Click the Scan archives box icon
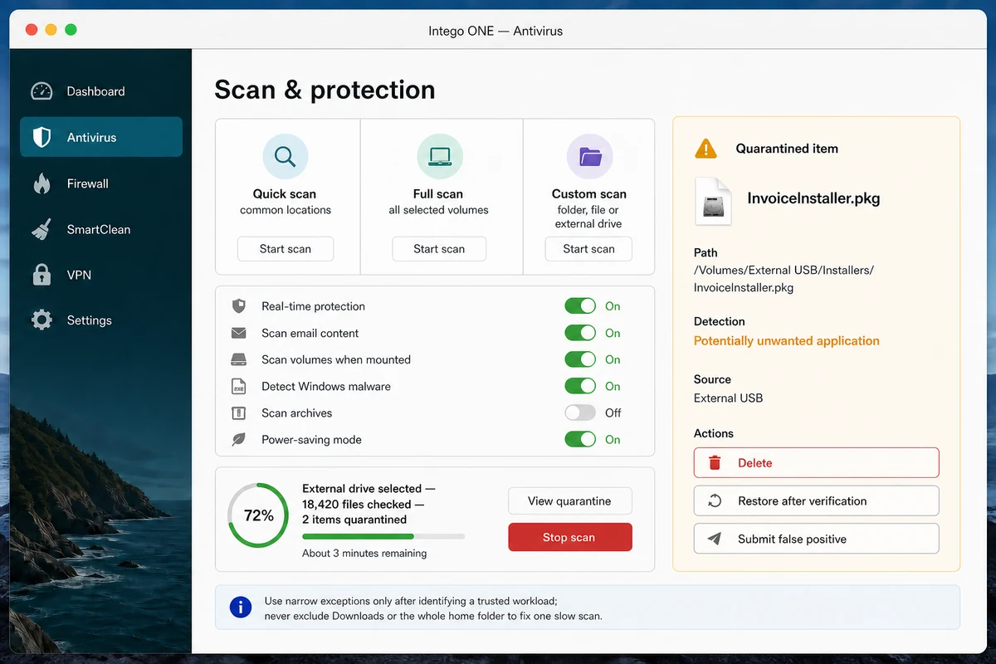This screenshot has width=996, height=664. pyautogui.click(x=239, y=413)
